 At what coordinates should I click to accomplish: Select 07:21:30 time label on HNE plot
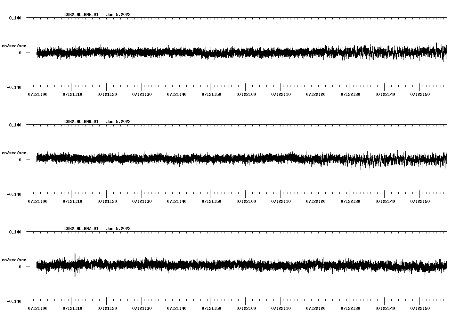tap(142, 94)
